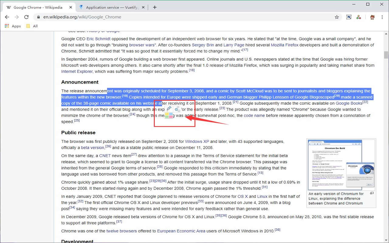The image size is (389, 243).
Task: Click citation reference [24]
Action: (x=132, y=114)
